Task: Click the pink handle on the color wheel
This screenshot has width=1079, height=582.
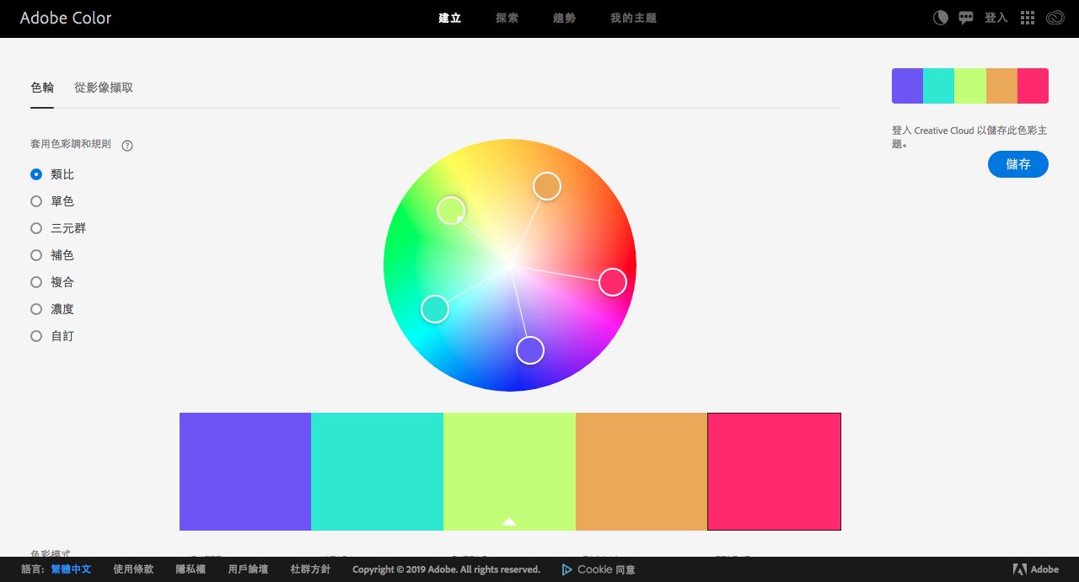Action: click(613, 282)
